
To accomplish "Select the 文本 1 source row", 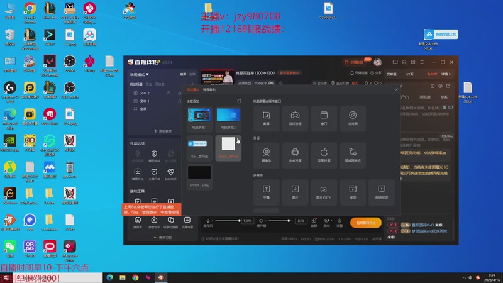I will pyautogui.click(x=157, y=101).
